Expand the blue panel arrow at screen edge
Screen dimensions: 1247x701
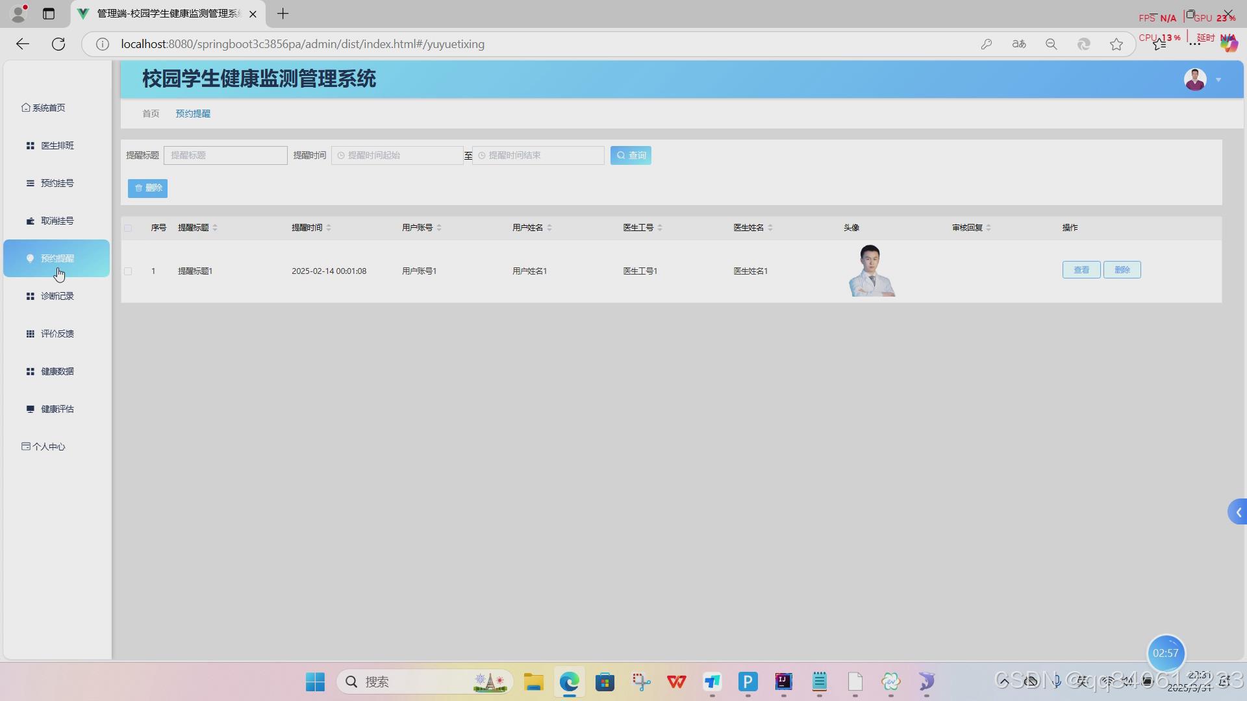[x=1238, y=511]
